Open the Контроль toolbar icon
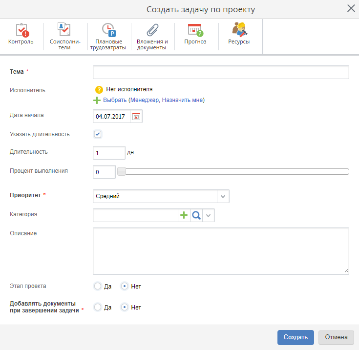 pyautogui.click(x=21, y=31)
